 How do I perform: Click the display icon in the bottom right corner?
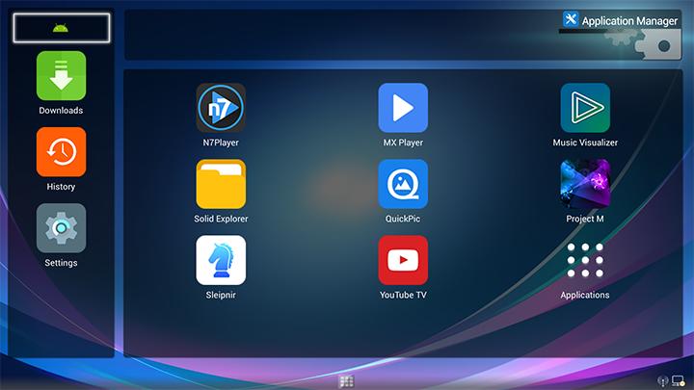pyautogui.click(x=678, y=380)
